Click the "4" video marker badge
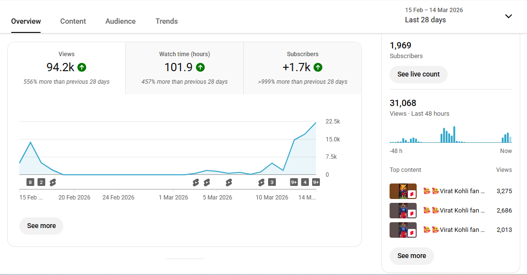The height and width of the screenshot is (275, 527). [x=305, y=182]
